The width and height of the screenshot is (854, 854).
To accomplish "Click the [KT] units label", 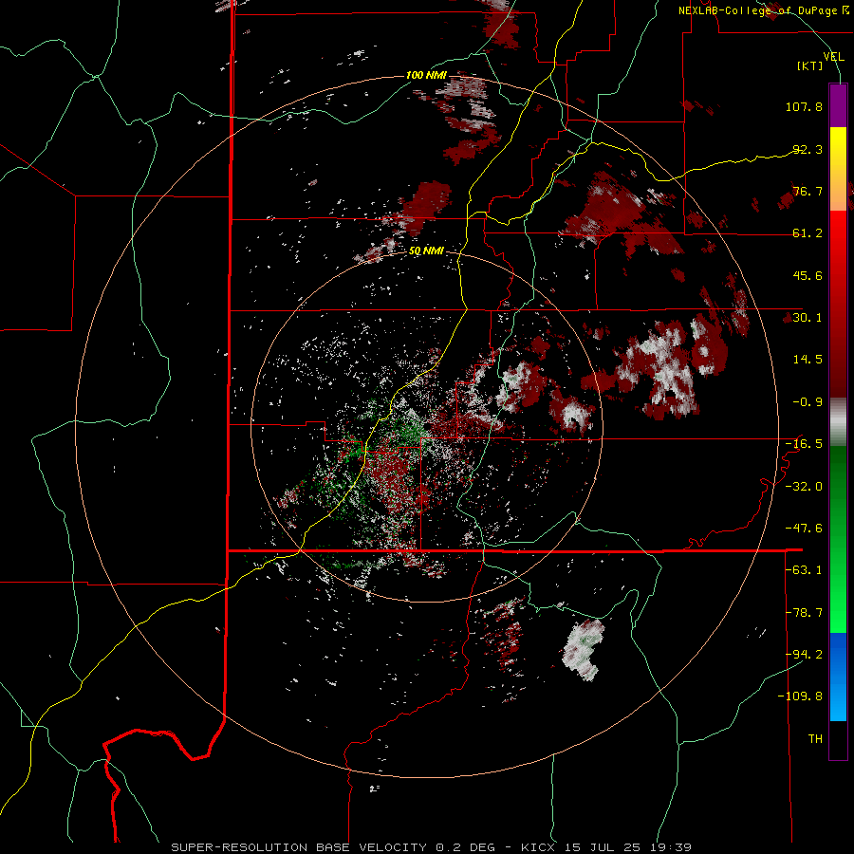I will [810, 65].
